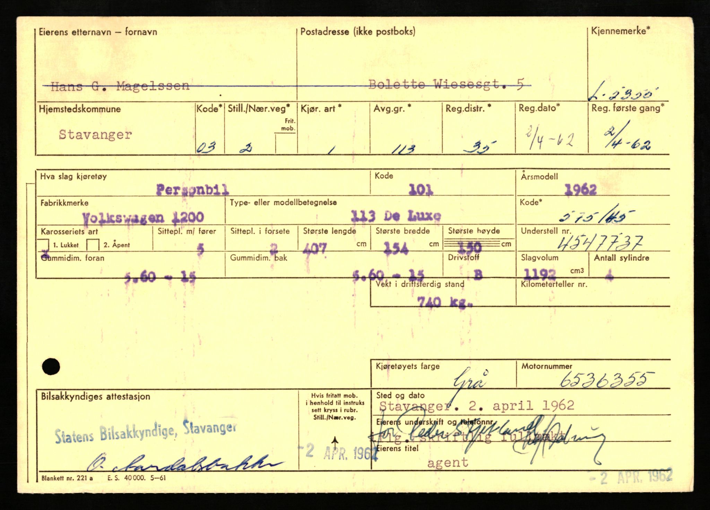Click the 'Antall sylindre' value '4'
Image resolution: width=710 pixels, height=510 pixels.
click(609, 276)
